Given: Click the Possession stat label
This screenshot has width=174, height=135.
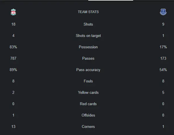Looking at the screenshot, I should [x=88, y=47].
